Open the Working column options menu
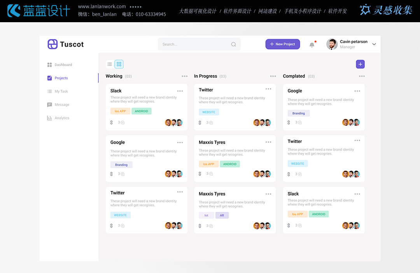Screen dimensions: 420x273 click(x=184, y=76)
